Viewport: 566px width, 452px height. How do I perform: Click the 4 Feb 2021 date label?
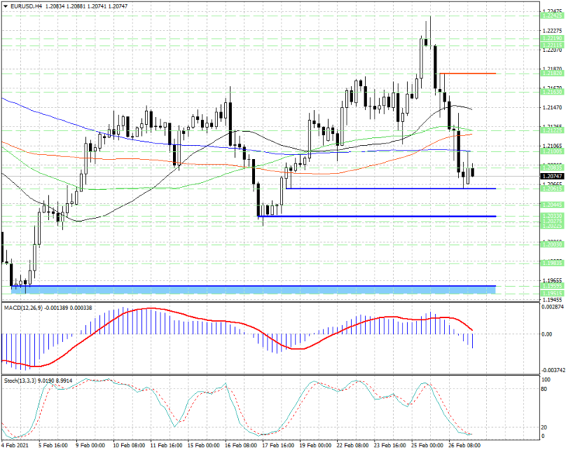click(14, 445)
